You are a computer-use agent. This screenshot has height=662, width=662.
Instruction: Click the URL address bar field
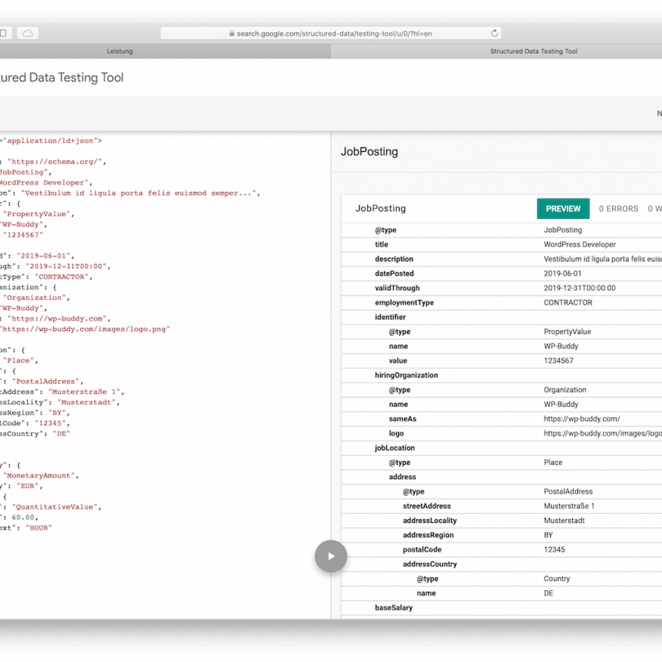(x=330, y=33)
